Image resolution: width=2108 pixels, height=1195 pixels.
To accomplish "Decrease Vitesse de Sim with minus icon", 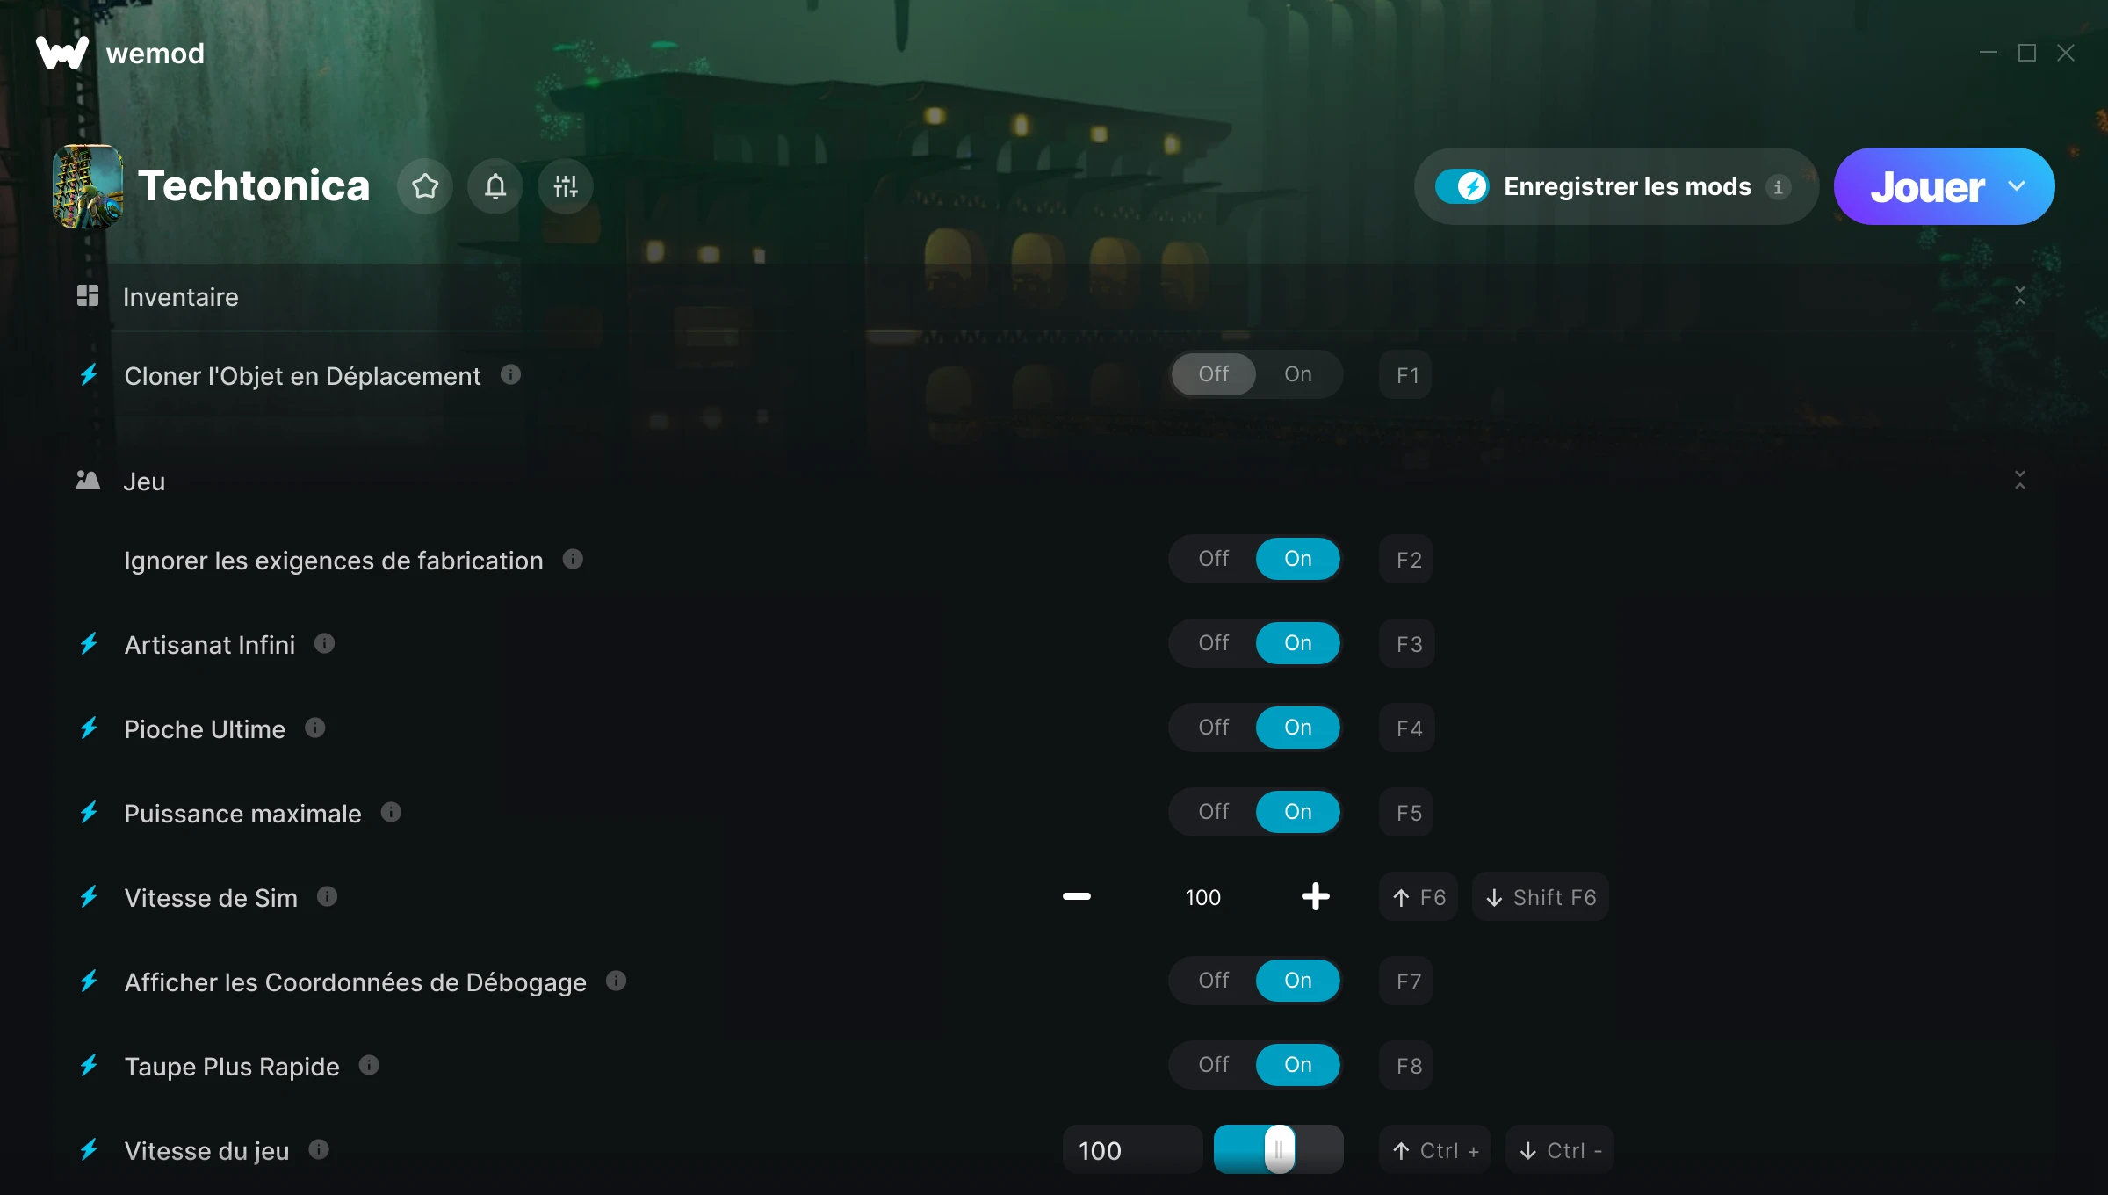I will click(1076, 896).
